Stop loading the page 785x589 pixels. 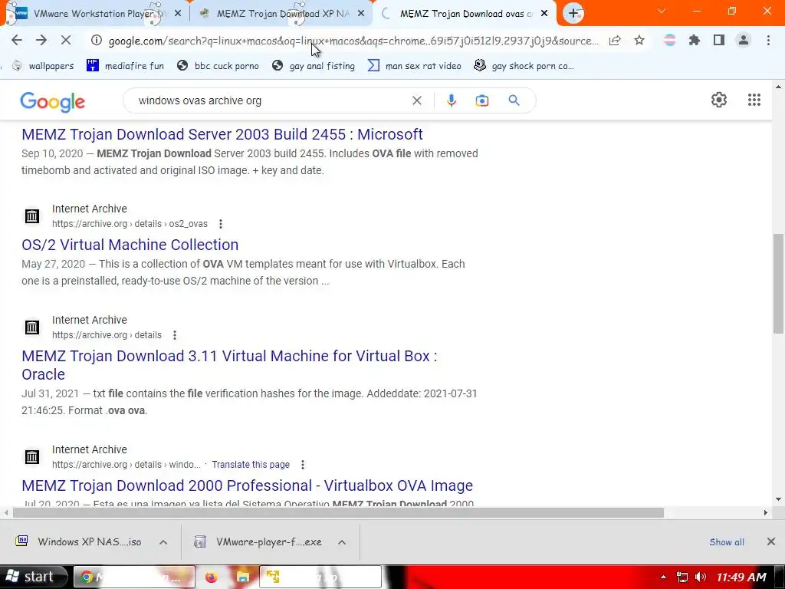click(66, 40)
